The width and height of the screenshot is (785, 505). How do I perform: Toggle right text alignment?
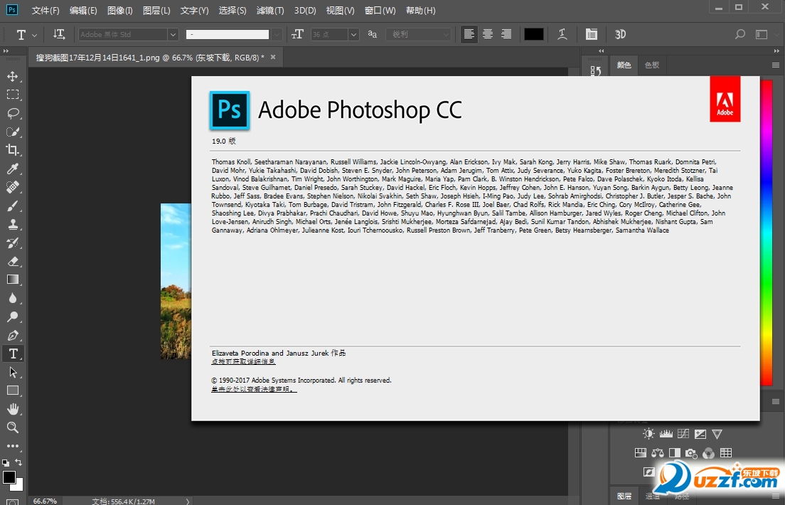505,33
